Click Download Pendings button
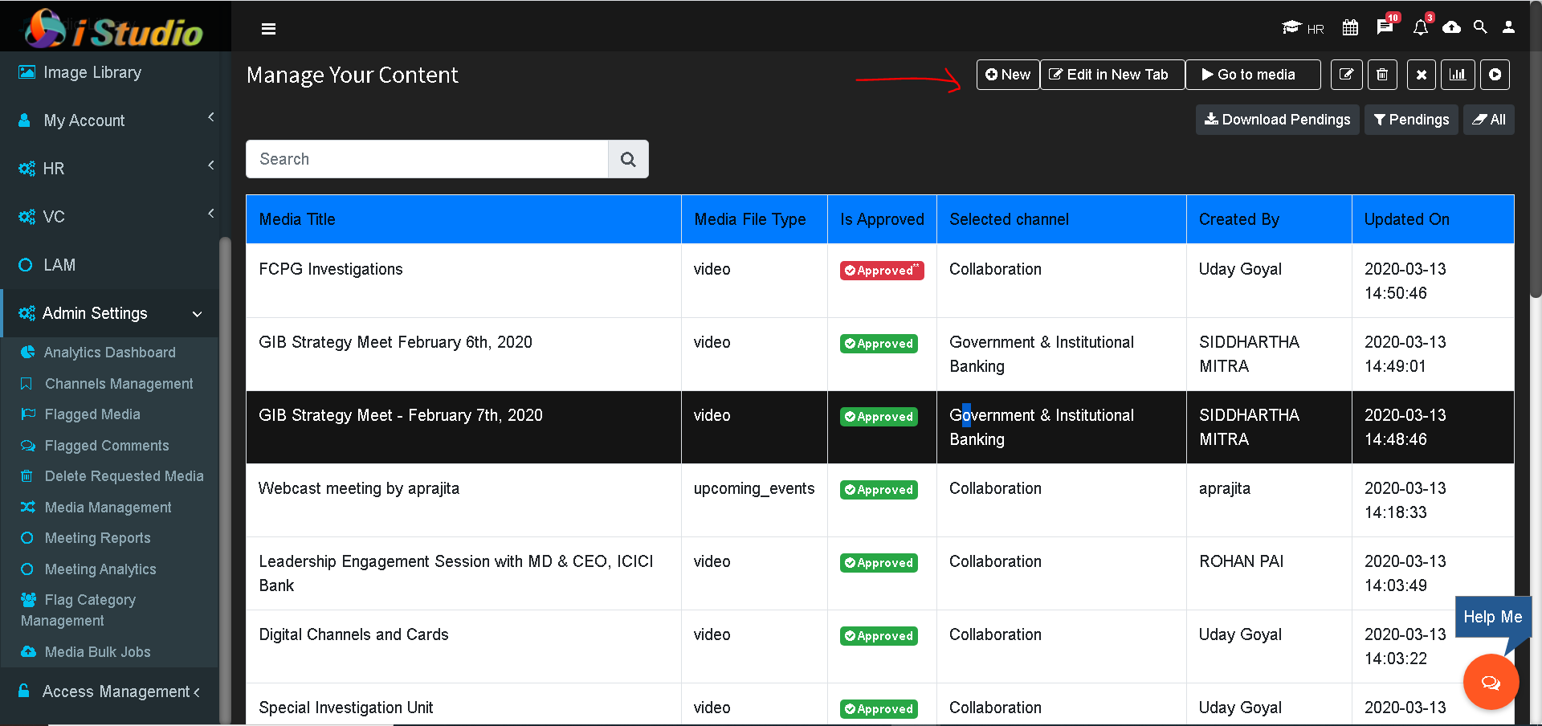The height and width of the screenshot is (726, 1542). [x=1277, y=120]
